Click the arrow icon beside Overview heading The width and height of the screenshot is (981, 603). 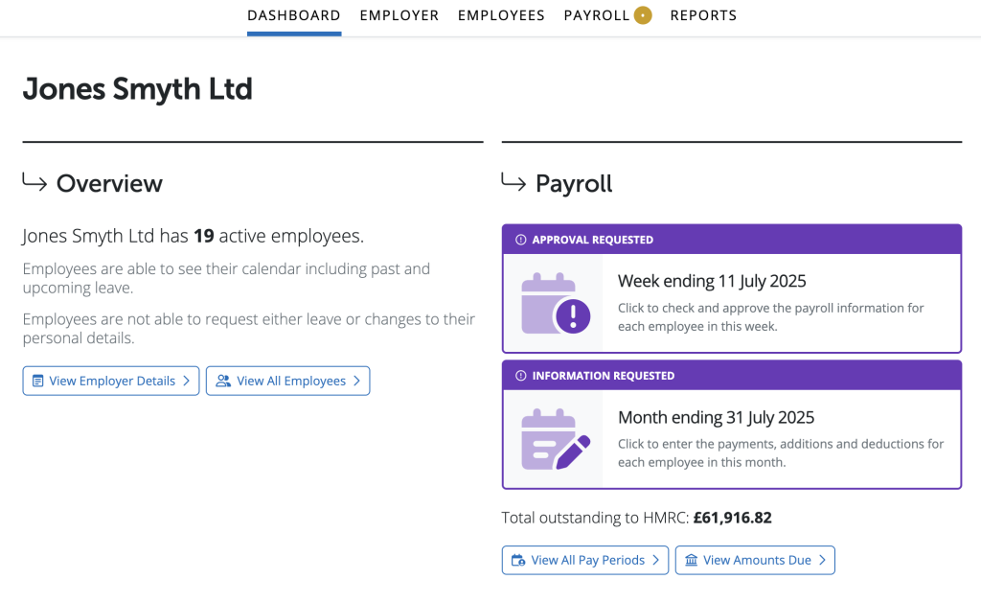click(34, 182)
